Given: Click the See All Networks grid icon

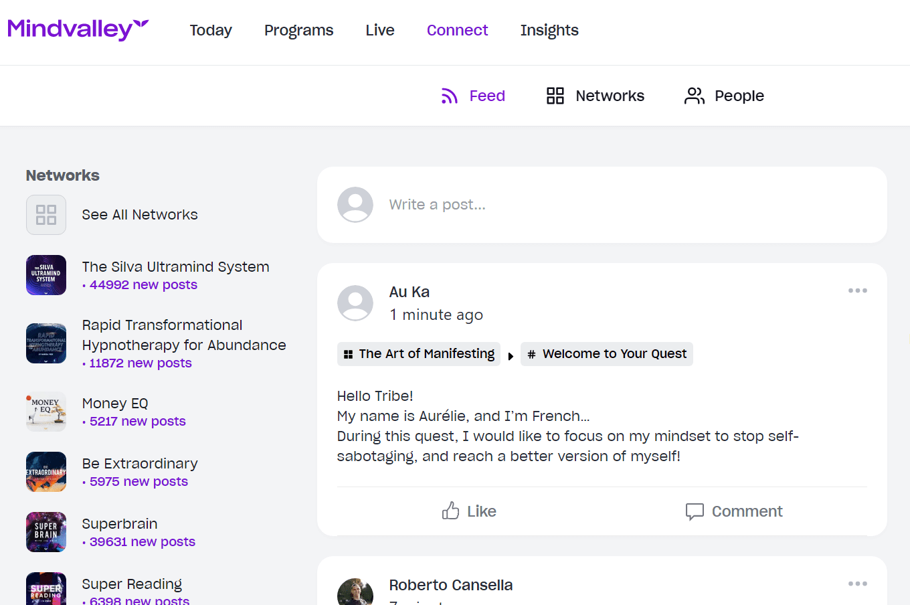Looking at the screenshot, I should tap(46, 215).
